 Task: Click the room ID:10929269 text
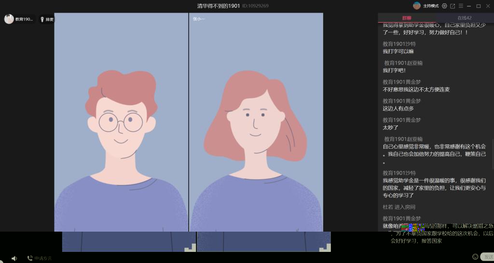(256, 6)
